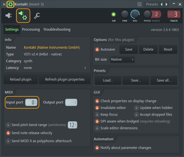
Task: Click the Reset options button
Action: point(168,49)
